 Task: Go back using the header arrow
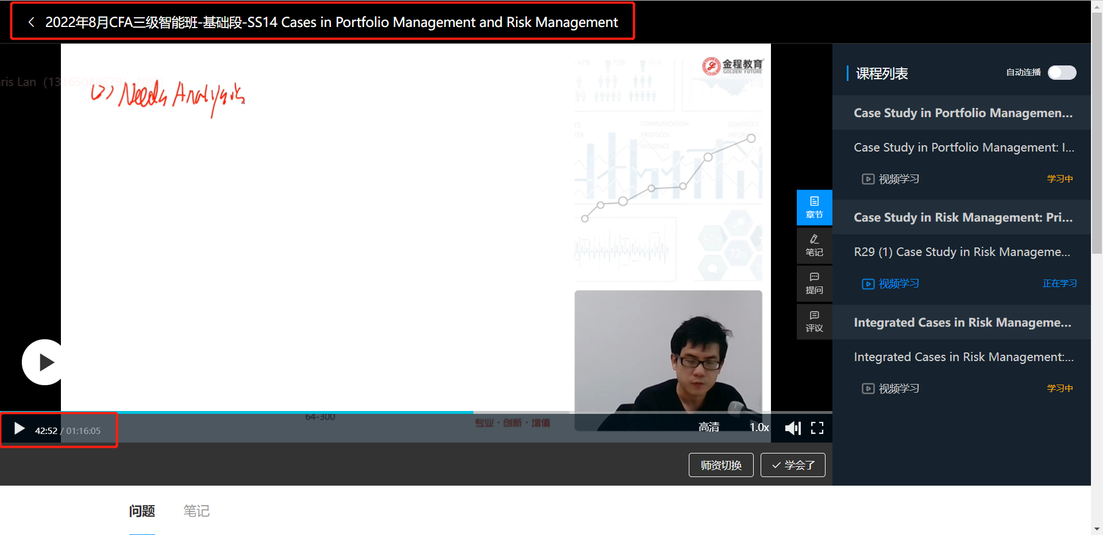pyautogui.click(x=32, y=22)
